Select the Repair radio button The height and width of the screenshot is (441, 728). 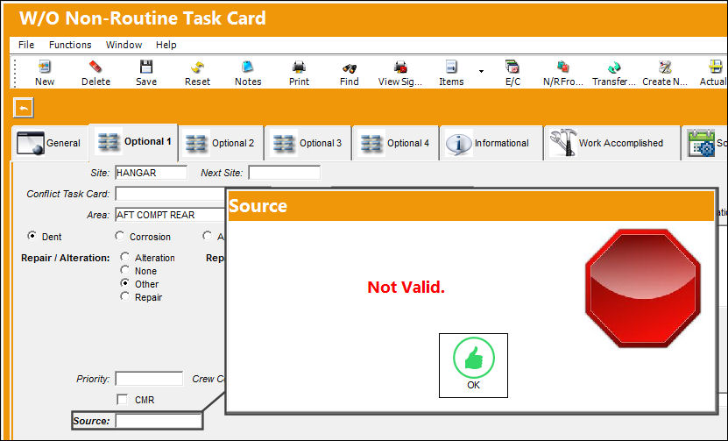click(x=124, y=296)
